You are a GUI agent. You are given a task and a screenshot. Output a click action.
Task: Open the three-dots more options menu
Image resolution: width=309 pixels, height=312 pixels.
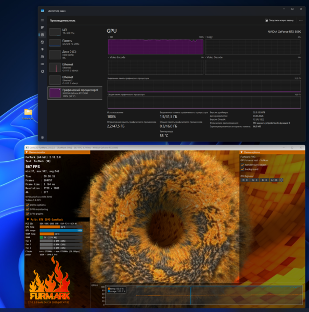(301, 20)
